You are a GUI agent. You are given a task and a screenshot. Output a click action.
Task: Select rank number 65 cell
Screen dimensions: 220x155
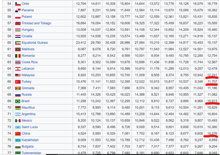[8, 75]
